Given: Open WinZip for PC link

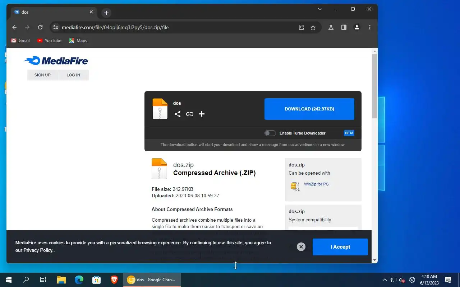Looking at the screenshot, I should (x=316, y=184).
